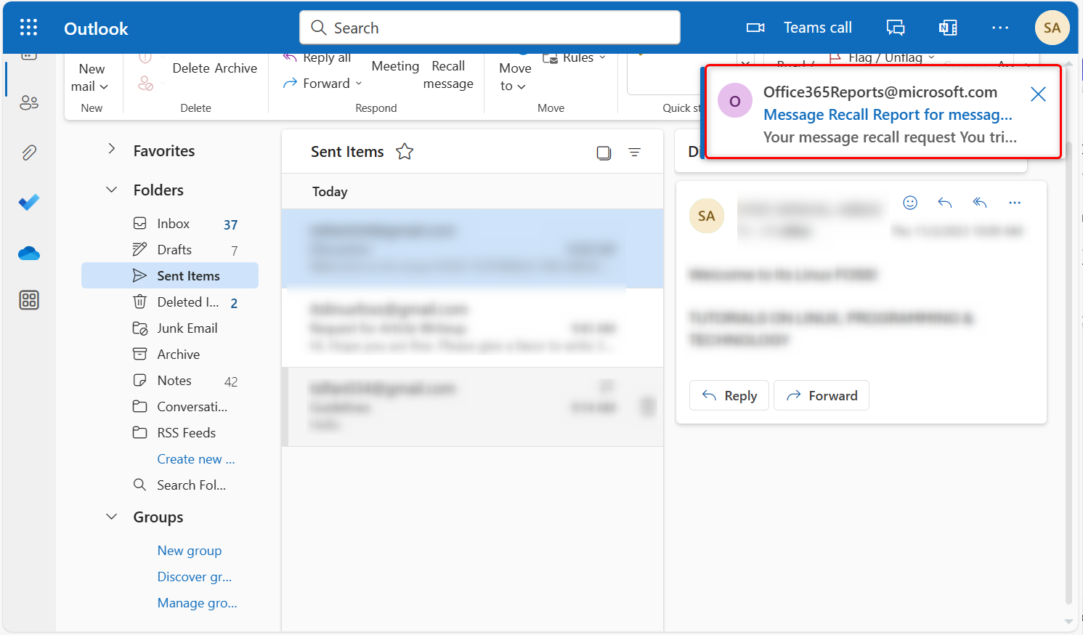Click the New group link
The height and width of the screenshot is (635, 1083).
[190, 551]
